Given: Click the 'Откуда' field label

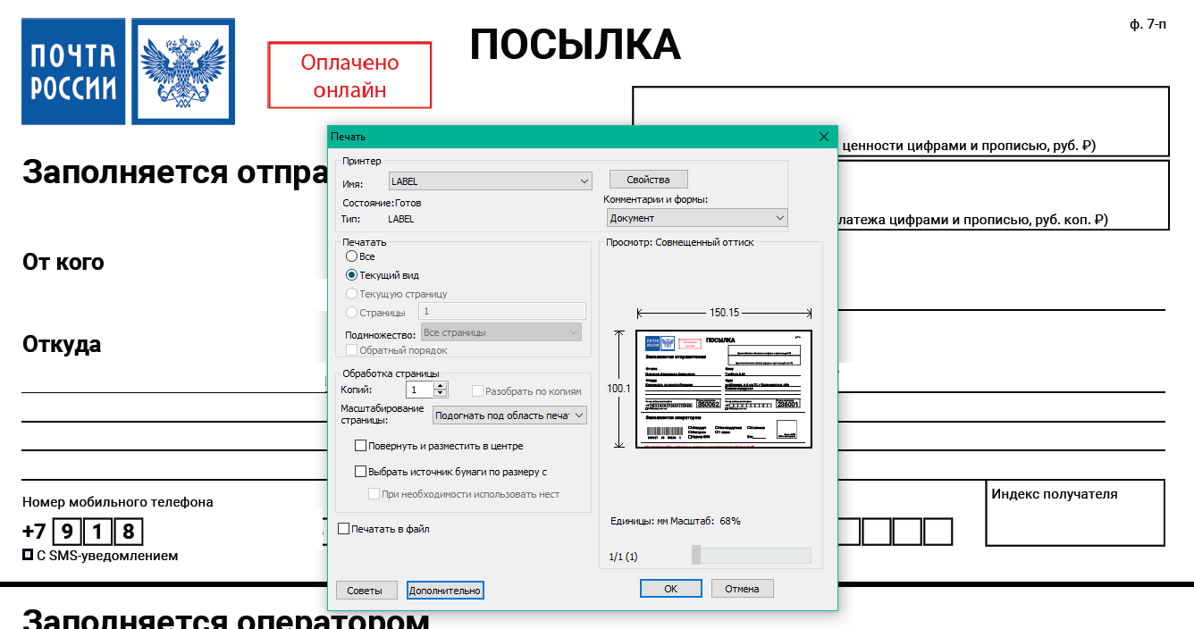Looking at the screenshot, I should click(x=62, y=344).
